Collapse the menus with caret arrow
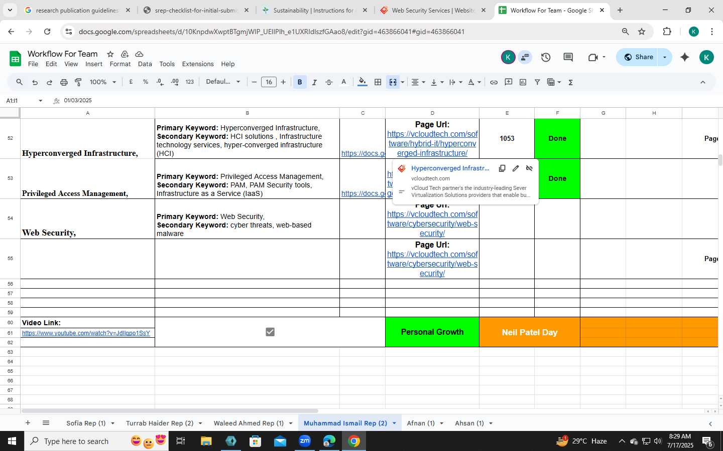The image size is (723, 451). click(702, 82)
